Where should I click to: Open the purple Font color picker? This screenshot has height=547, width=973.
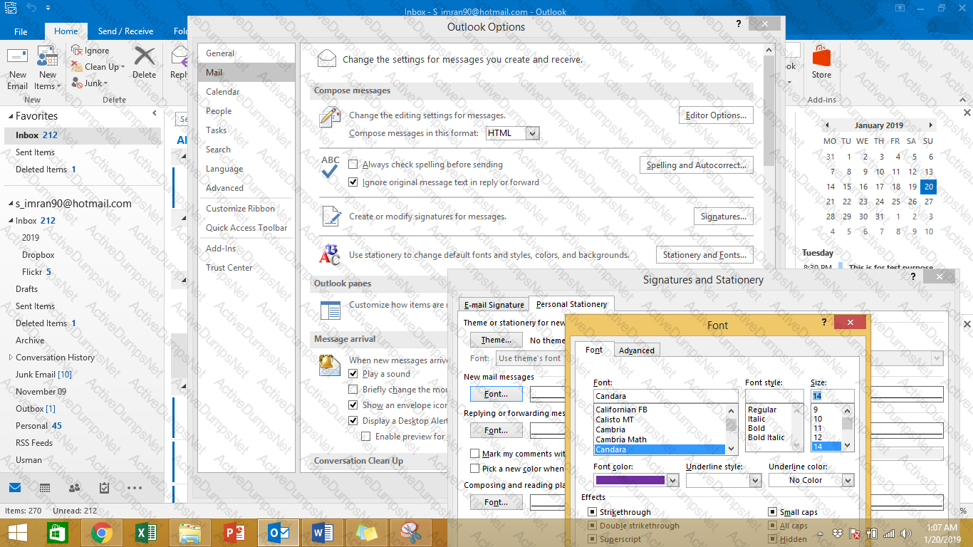coord(672,481)
